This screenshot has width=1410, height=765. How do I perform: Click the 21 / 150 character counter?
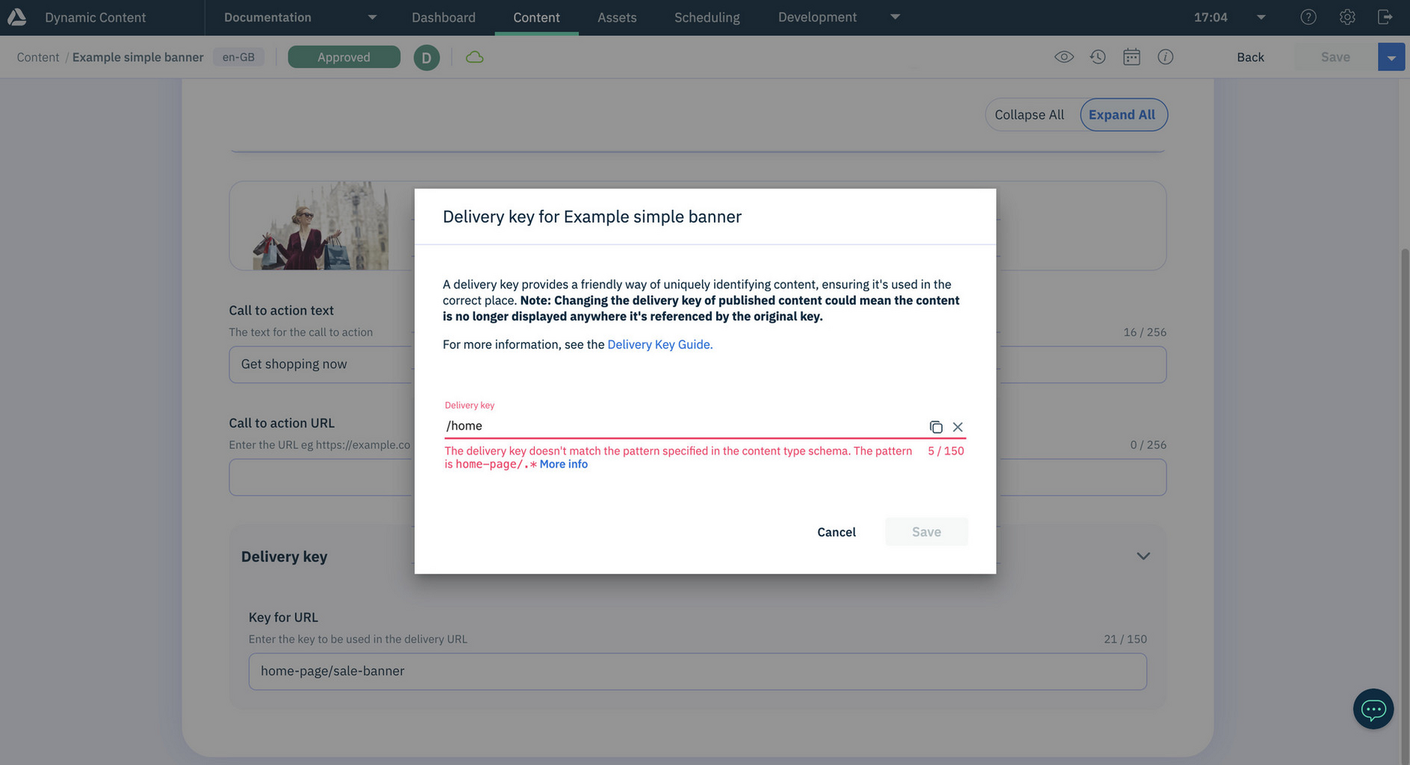point(1125,639)
